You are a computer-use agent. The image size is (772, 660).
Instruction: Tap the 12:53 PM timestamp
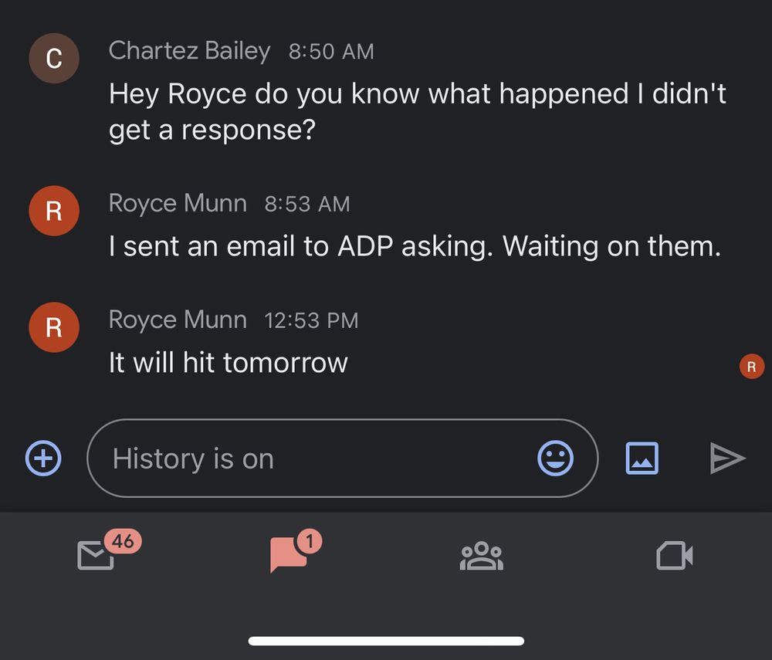(x=311, y=320)
